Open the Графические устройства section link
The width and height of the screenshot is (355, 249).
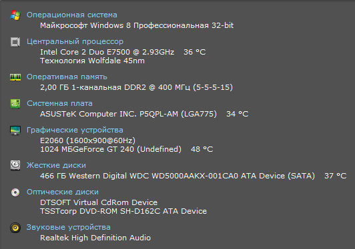click(x=75, y=130)
